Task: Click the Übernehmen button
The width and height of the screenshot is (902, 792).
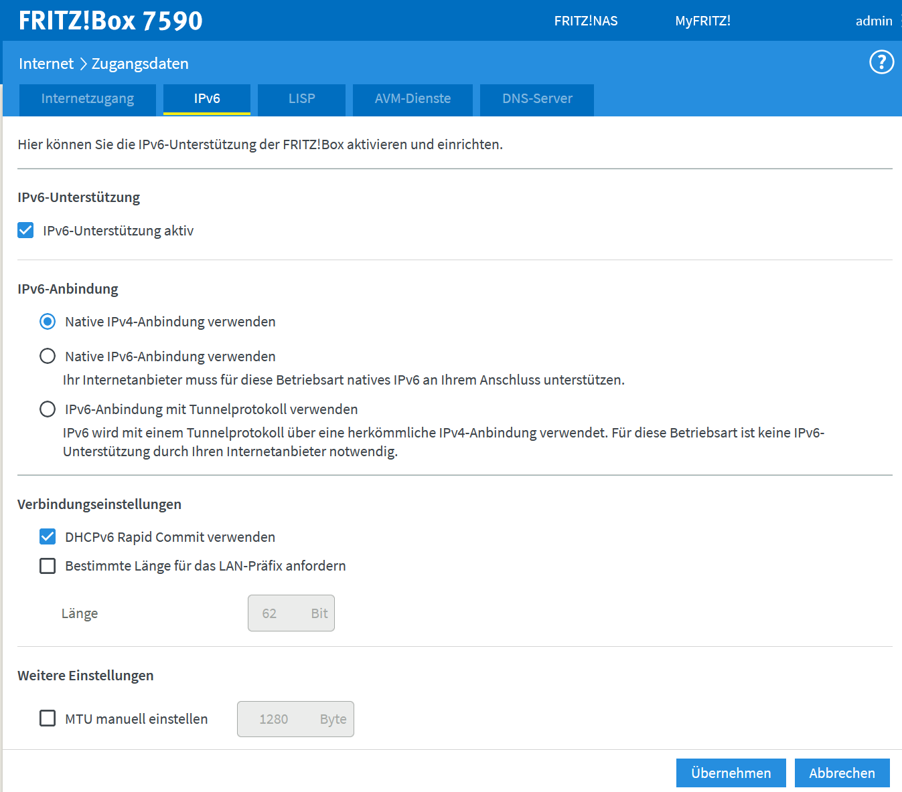Action: pyautogui.click(x=731, y=773)
